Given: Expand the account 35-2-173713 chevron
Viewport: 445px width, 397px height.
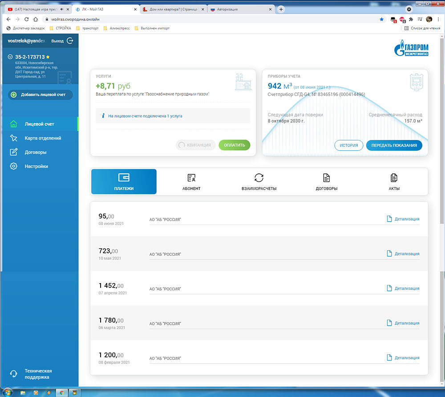Looking at the screenshot, I should (10, 57).
